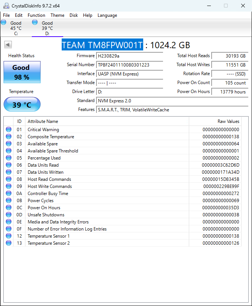Open the Language menu
This screenshot has height=306, width=252.
[x=107, y=15]
